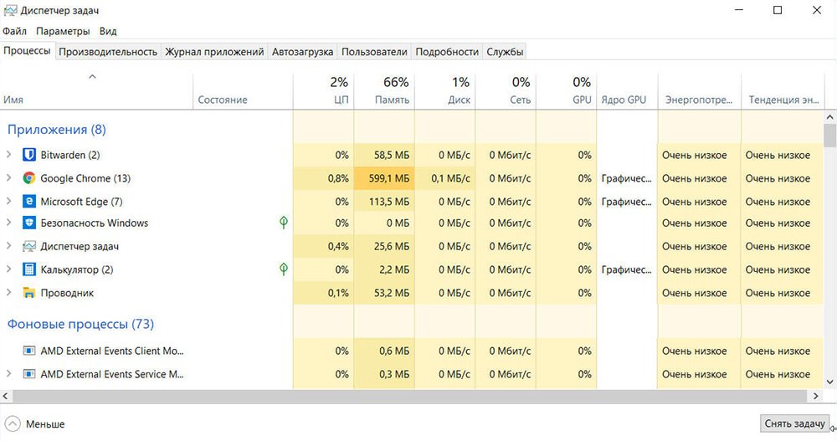The height and width of the screenshot is (441, 837).
Task: Click the Проводник folder icon
Action: point(28,293)
